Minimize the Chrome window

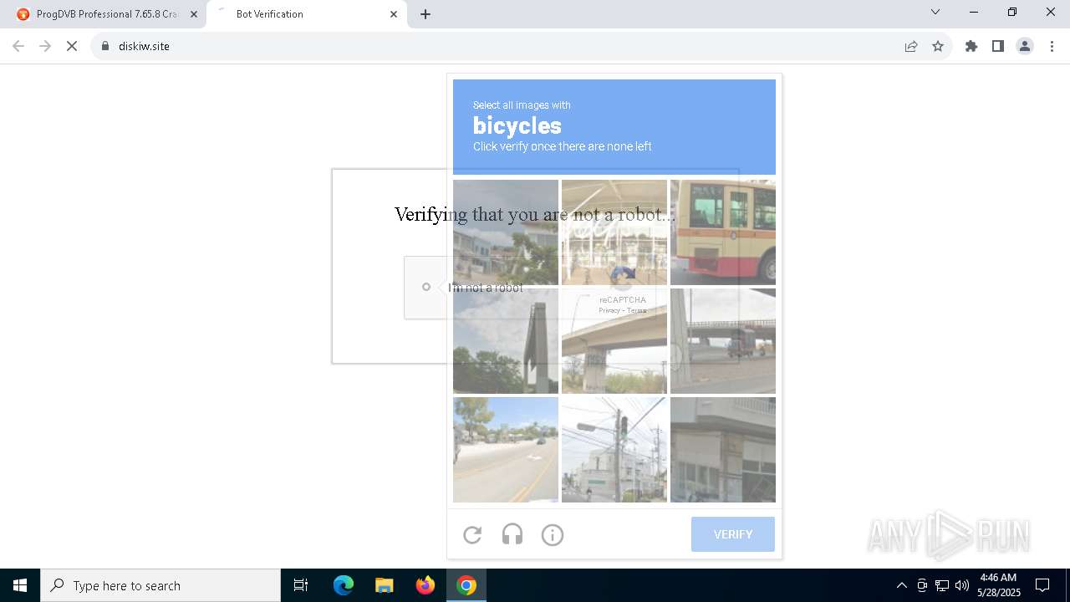[974, 12]
